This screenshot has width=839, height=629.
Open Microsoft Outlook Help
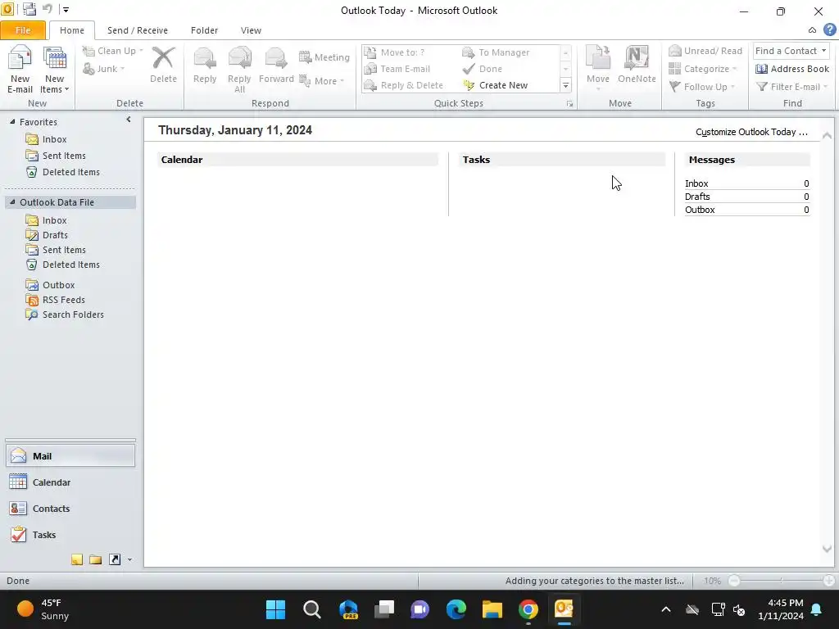(x=830, y=30)
